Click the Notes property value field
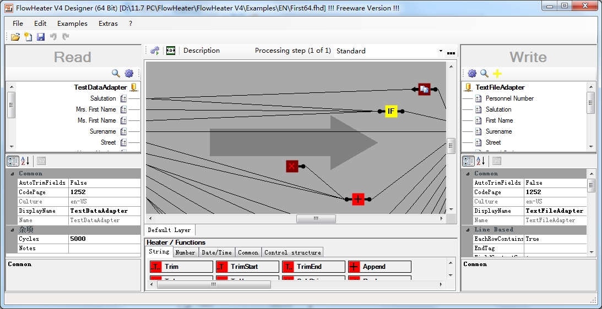Image resolution: width=602 pixels, height=309 pixels. coord(105,249)
